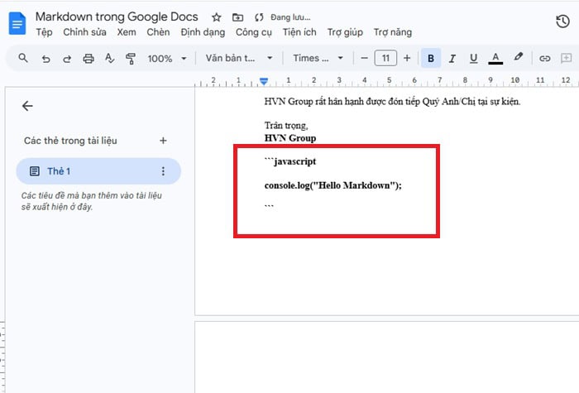Screen dimensions: 579x393
Task: Open version history clock icon
Action: 562,22
